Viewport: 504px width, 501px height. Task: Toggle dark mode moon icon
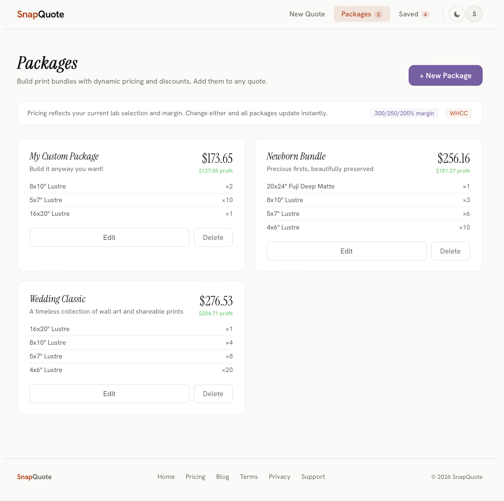pos(457,14)
